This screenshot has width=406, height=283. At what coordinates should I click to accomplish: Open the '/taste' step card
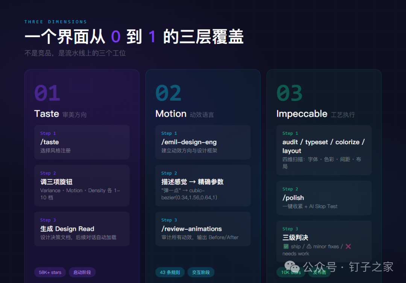pos(82,142)
